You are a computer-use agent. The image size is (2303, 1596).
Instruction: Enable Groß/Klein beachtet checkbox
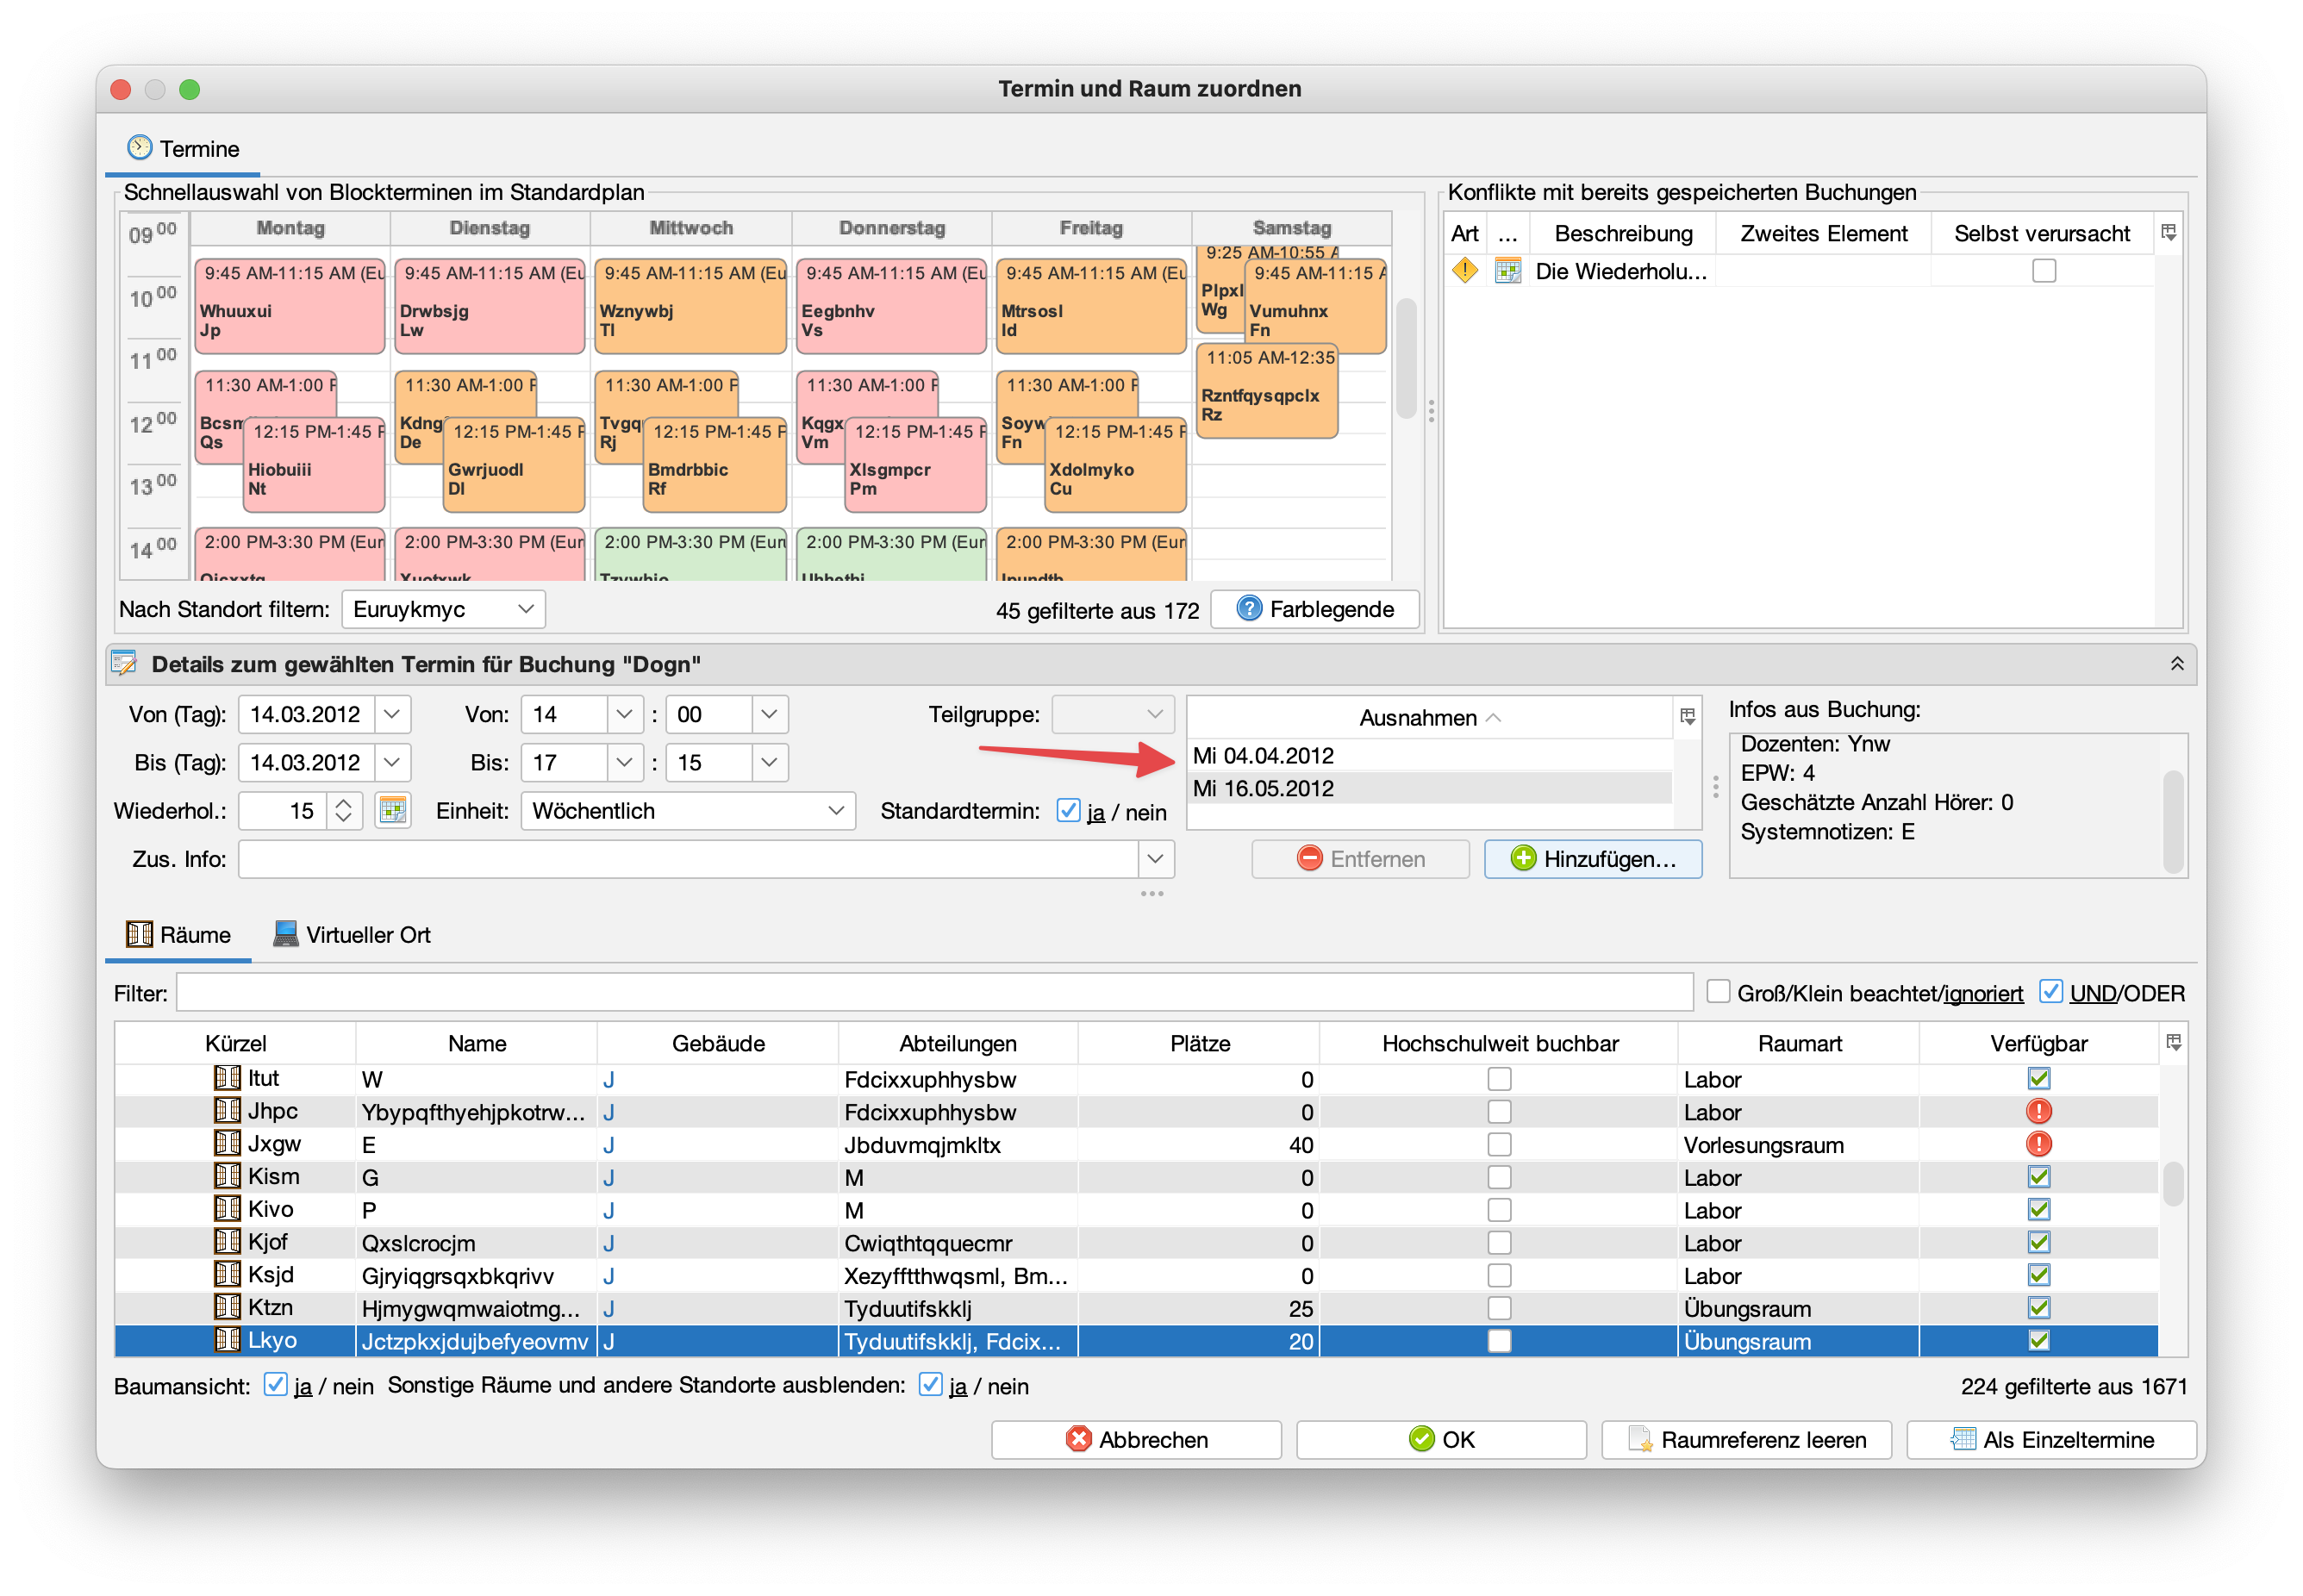[1718, 992]
